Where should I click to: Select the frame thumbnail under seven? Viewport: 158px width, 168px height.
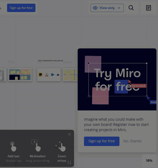[x=70, y=75]
